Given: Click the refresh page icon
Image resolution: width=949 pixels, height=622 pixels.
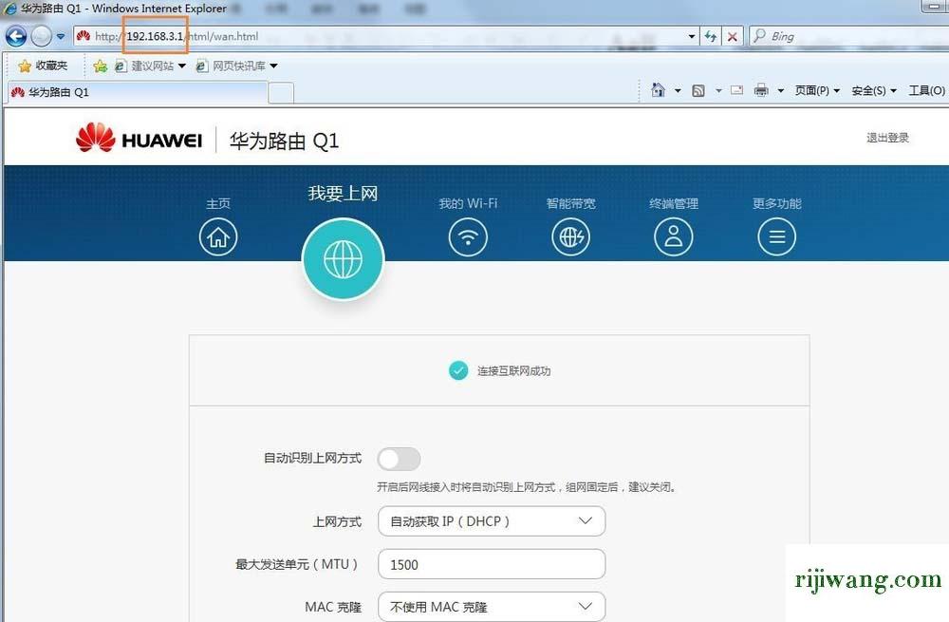Looking at the screenshot, I should pos(711,36).
